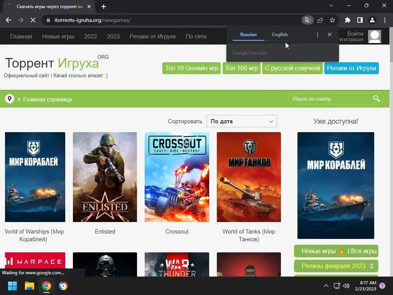Open the clock and date in taskbar

coord(366,286)
